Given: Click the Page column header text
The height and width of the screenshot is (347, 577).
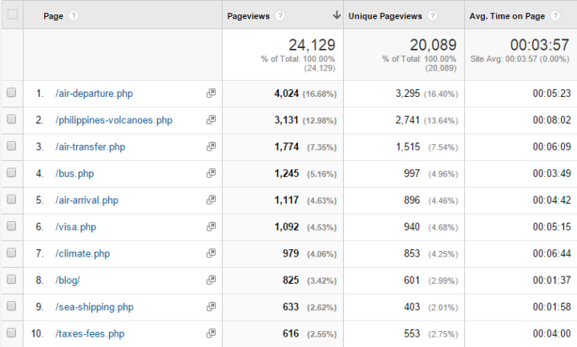Looking at the screenshot, I should point(54,16).
